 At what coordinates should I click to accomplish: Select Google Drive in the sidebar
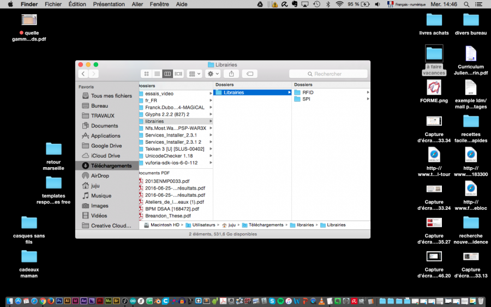[106, 146]
